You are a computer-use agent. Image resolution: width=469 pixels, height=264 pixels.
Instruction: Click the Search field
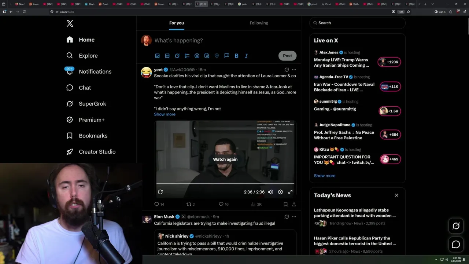(357, 23)
